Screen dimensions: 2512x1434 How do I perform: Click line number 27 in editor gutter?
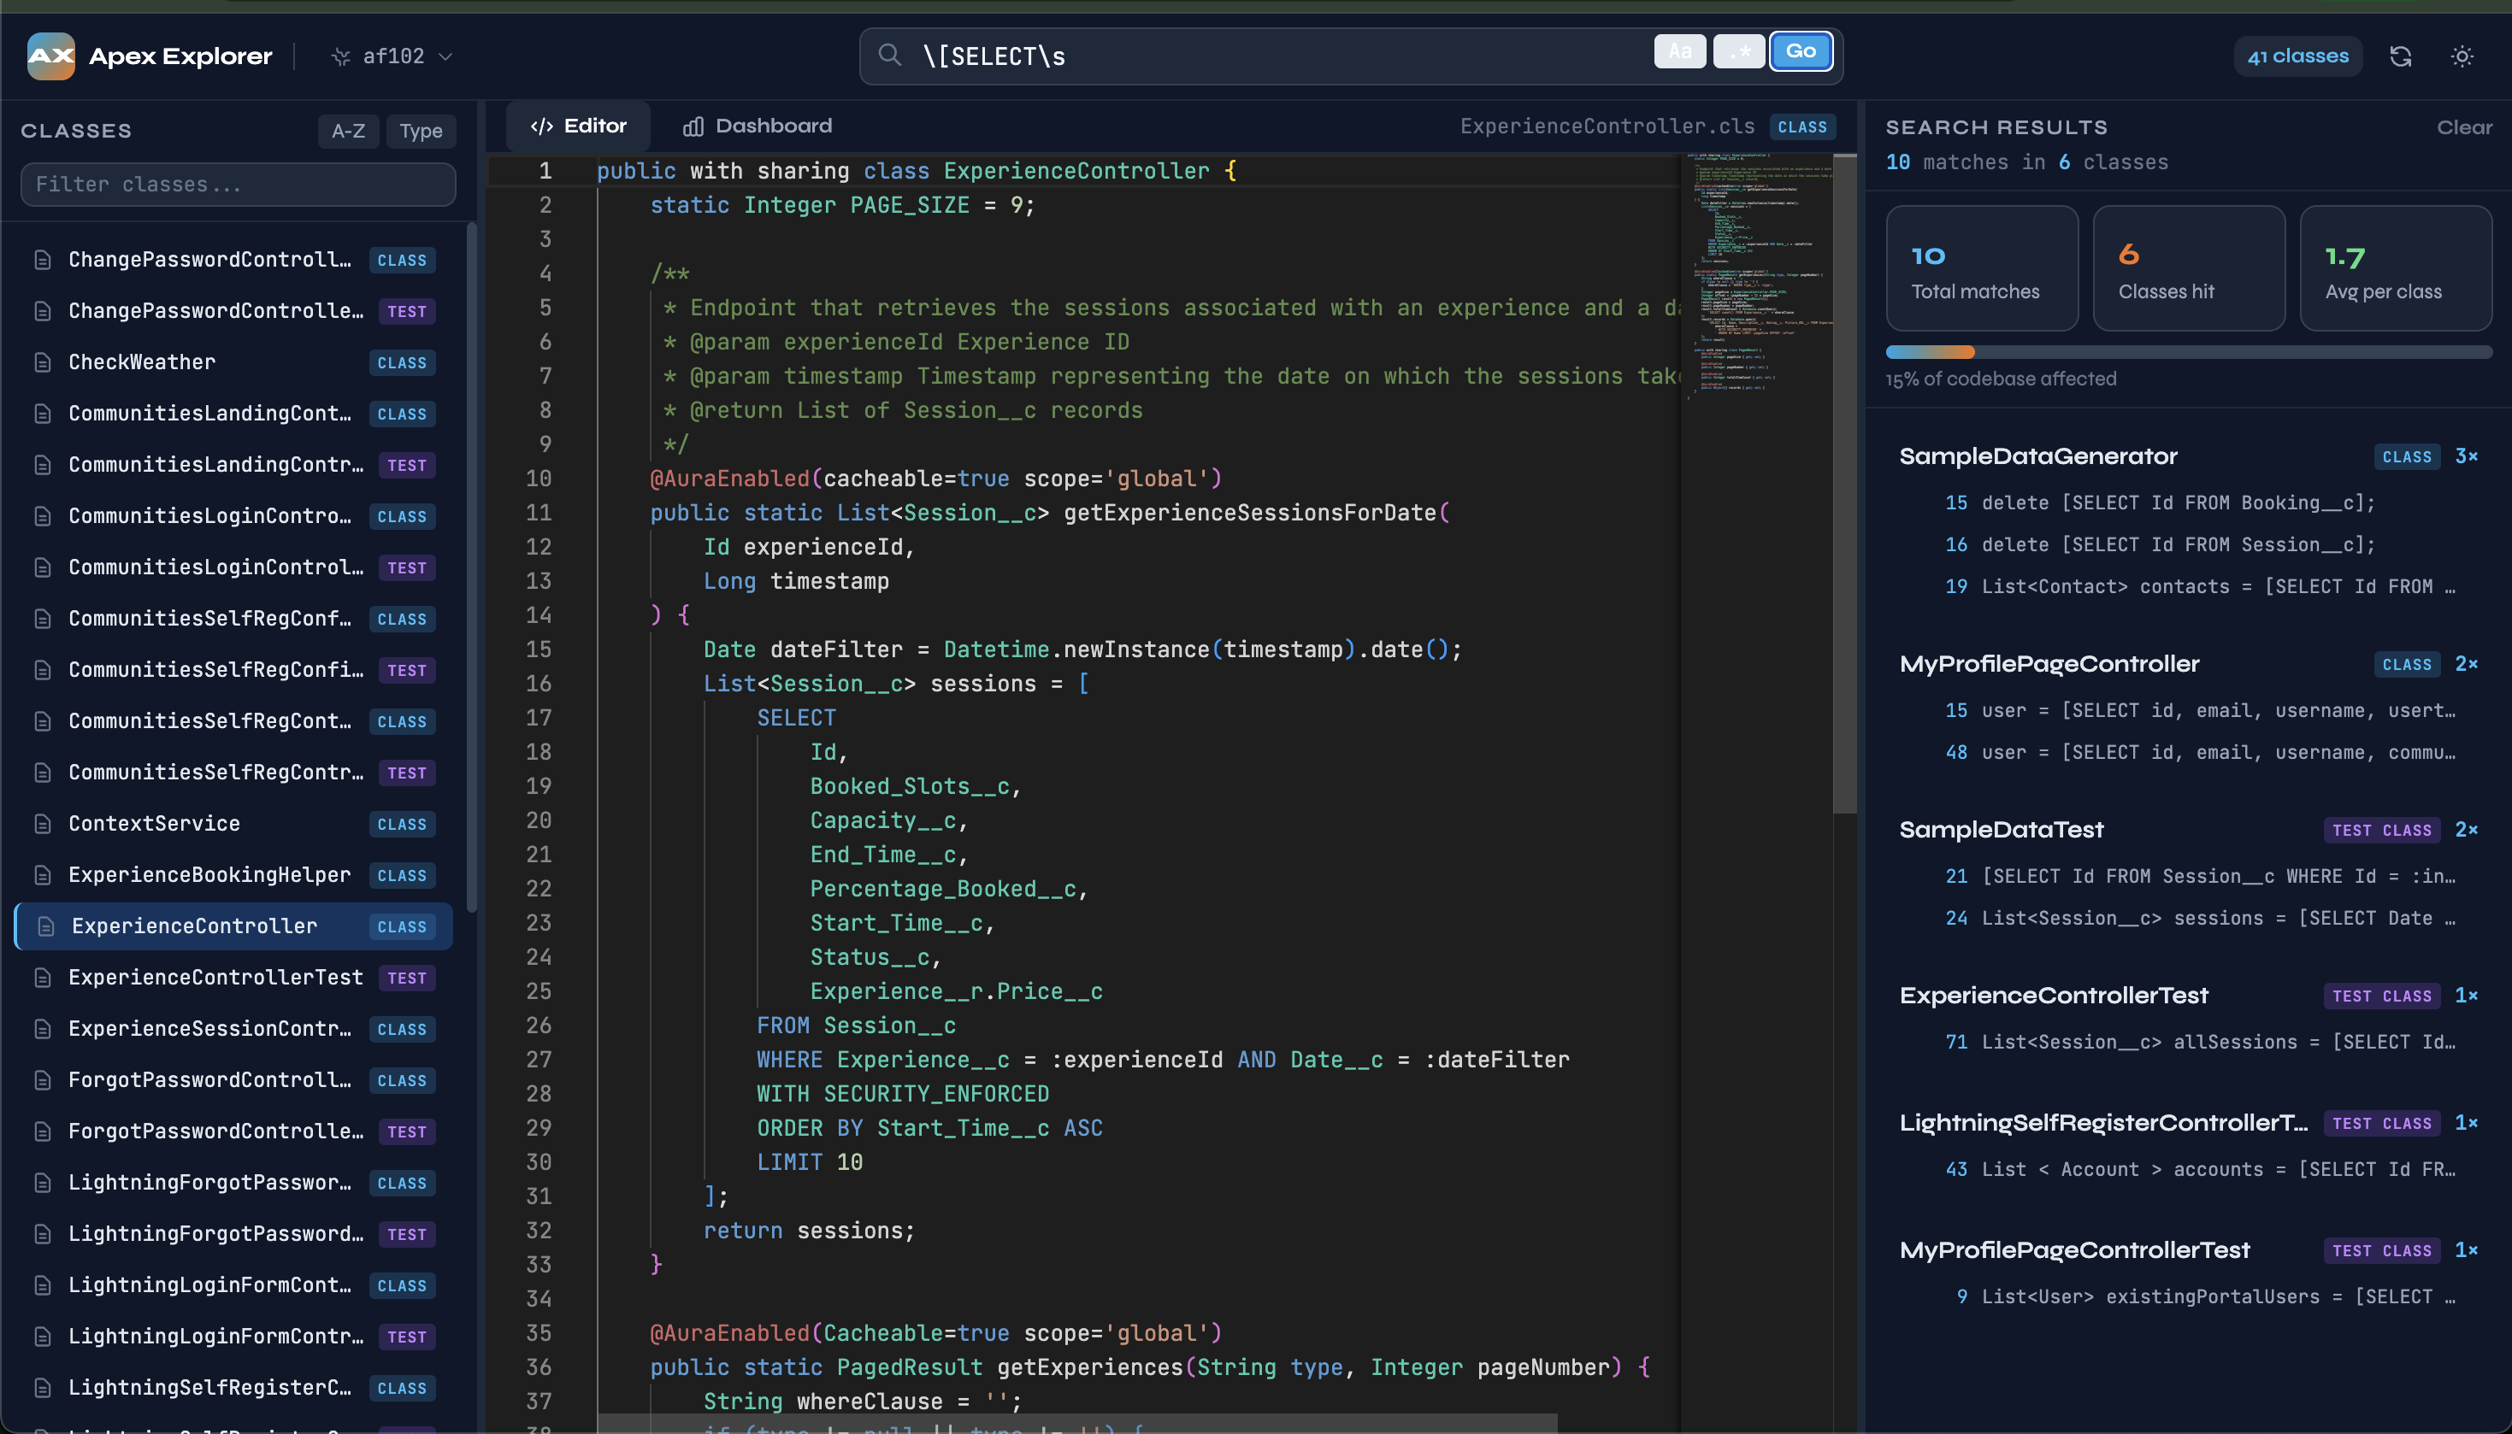[538, 1060]
